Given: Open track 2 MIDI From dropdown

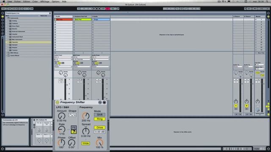Looking at the screenshot, I should coord(82,57).
